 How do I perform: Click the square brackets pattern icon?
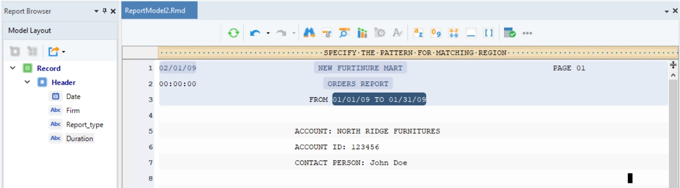489,33
